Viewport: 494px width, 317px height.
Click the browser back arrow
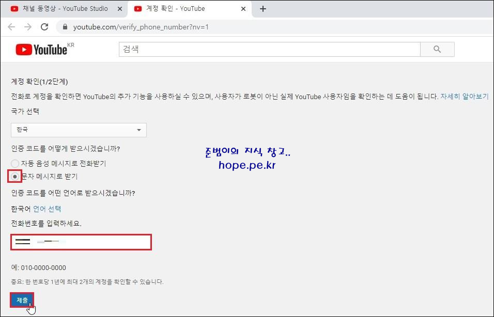tap(12, 27)
